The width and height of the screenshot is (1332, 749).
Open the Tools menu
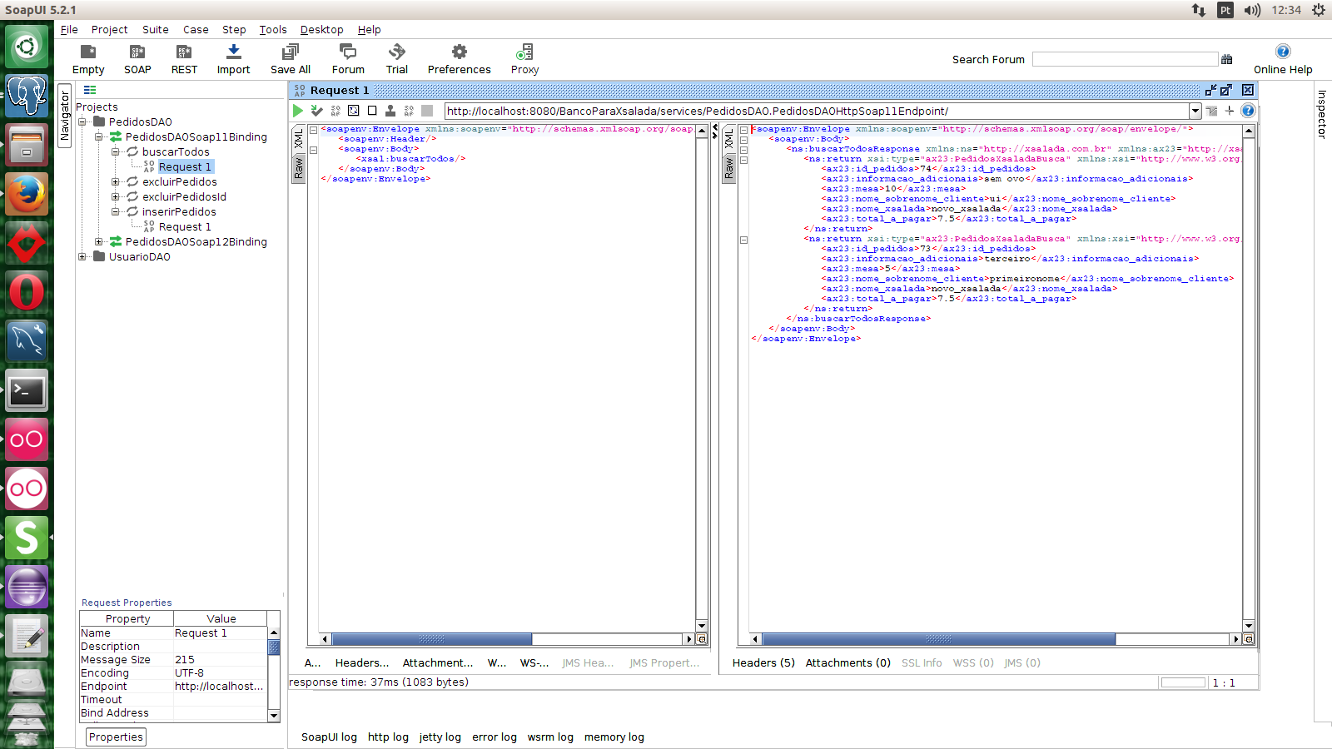pos(273,29)
